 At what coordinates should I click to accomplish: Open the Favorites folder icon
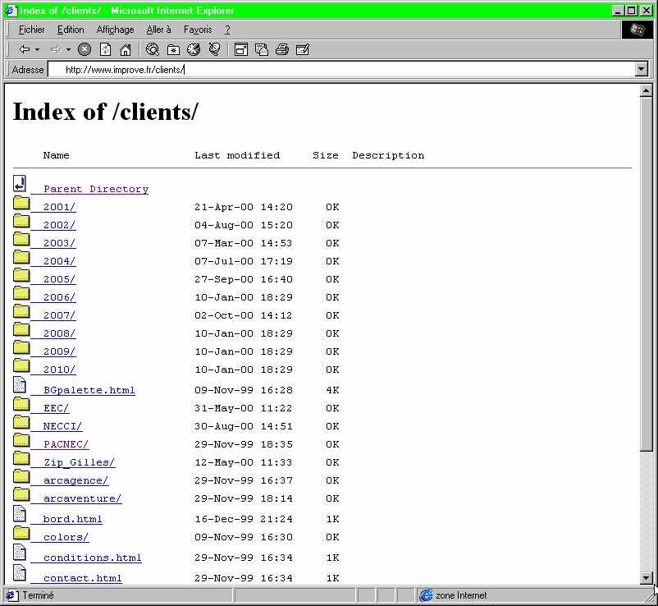click(x=173, y=50)
